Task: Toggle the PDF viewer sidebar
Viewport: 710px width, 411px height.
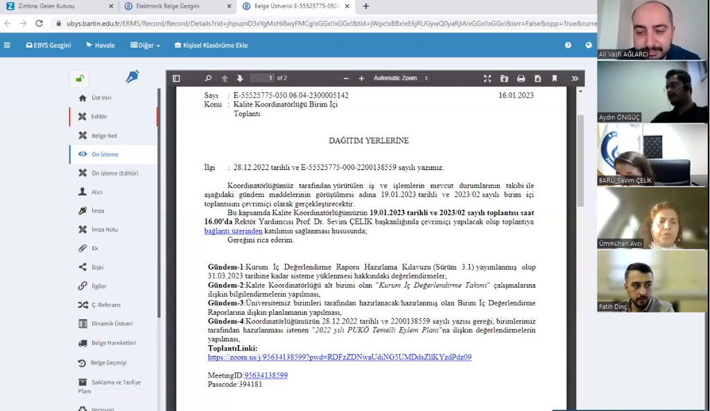Action: [176, 78]
